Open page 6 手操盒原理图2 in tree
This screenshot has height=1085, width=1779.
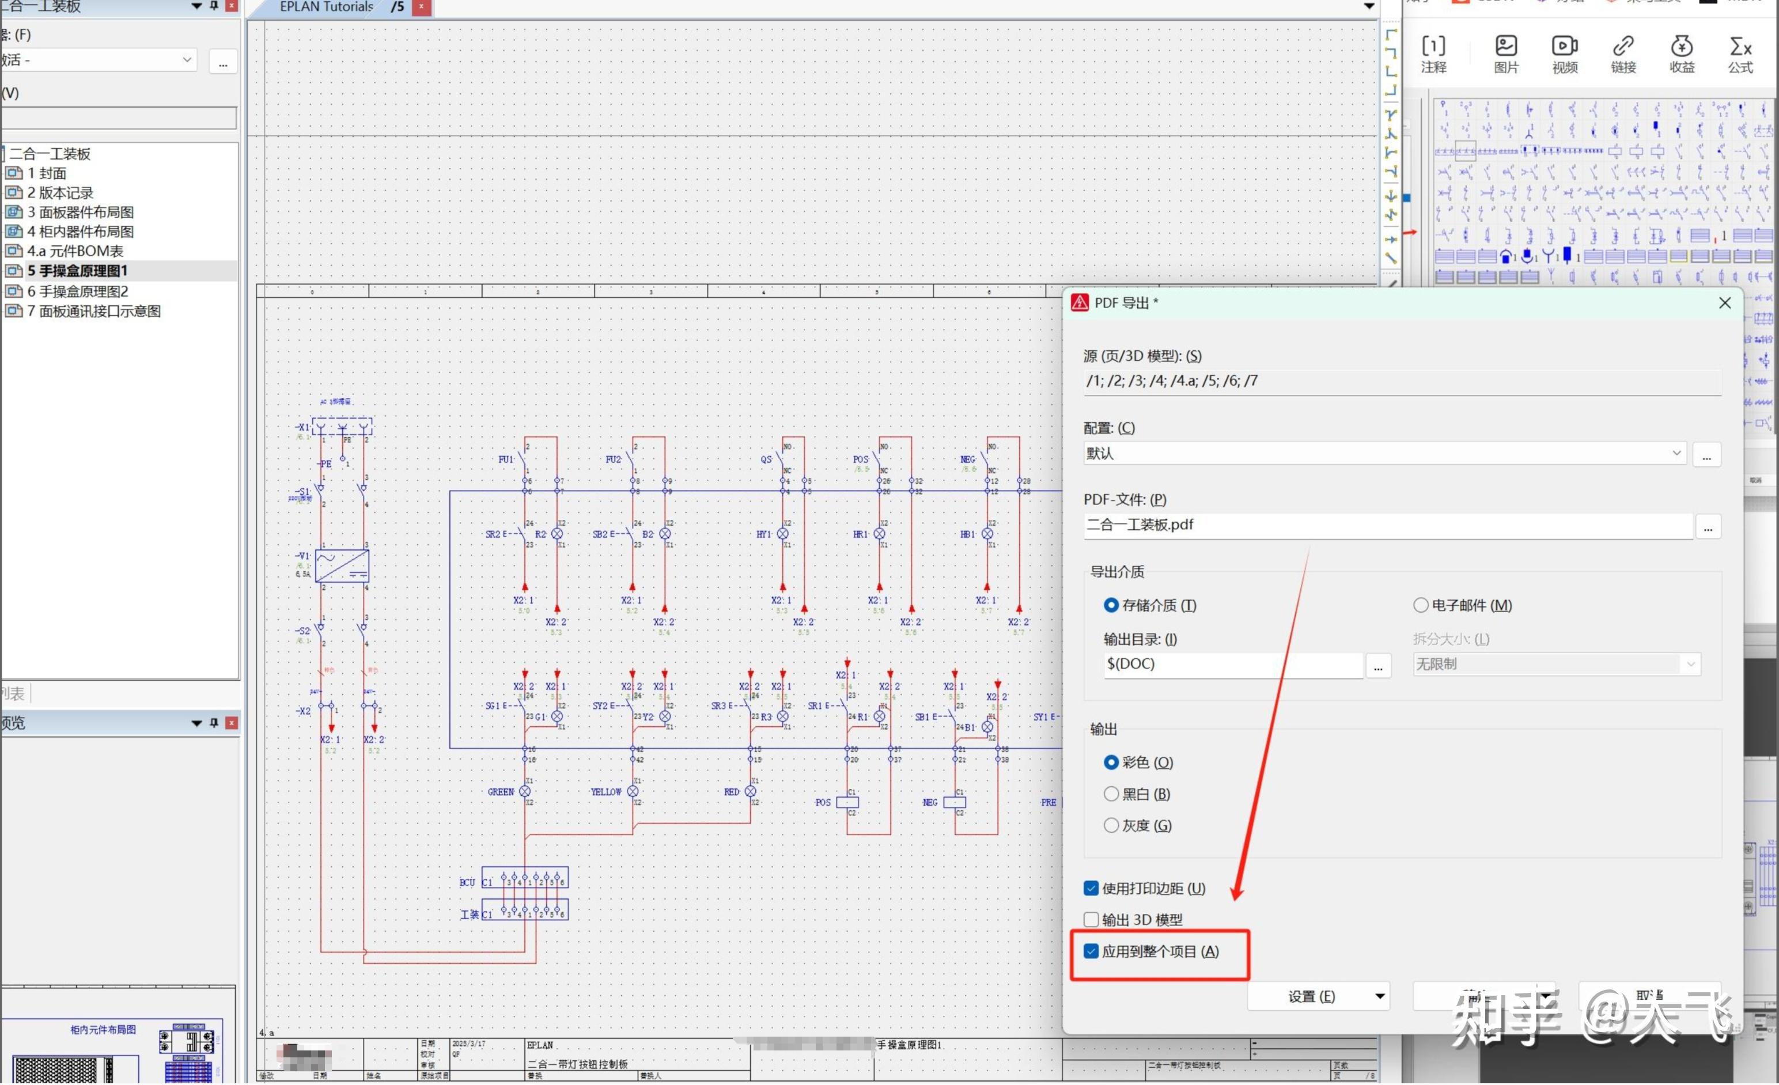click(77, 291)
